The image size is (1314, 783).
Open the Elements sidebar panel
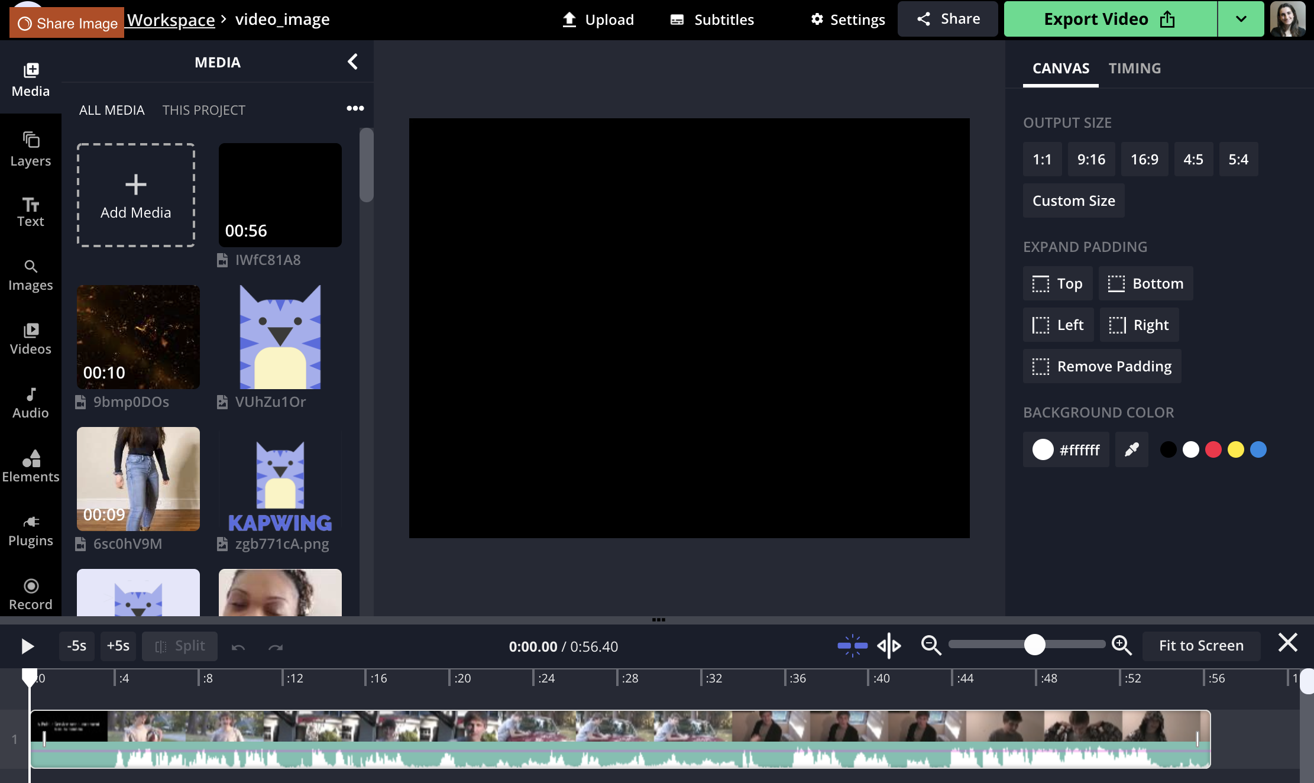tap(31, 466)
